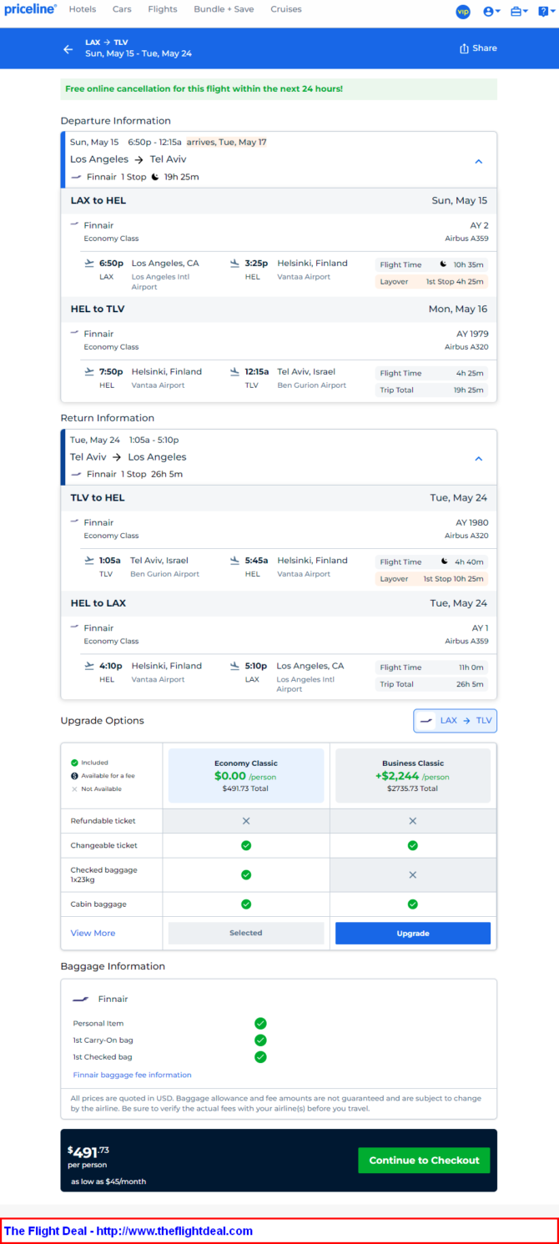Click the Layover 1st Stop 4h 25m text
The height and width of the screenshot is (1244, 559).
point(432,282)
